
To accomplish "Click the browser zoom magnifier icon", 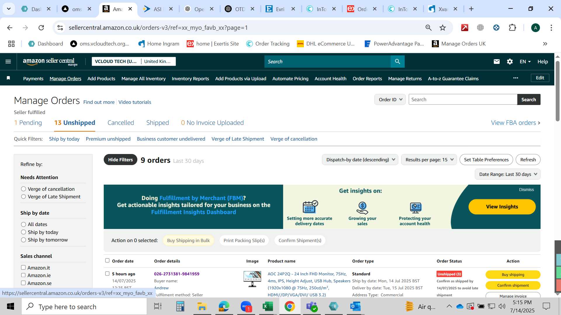I will (x=428, y=28).
